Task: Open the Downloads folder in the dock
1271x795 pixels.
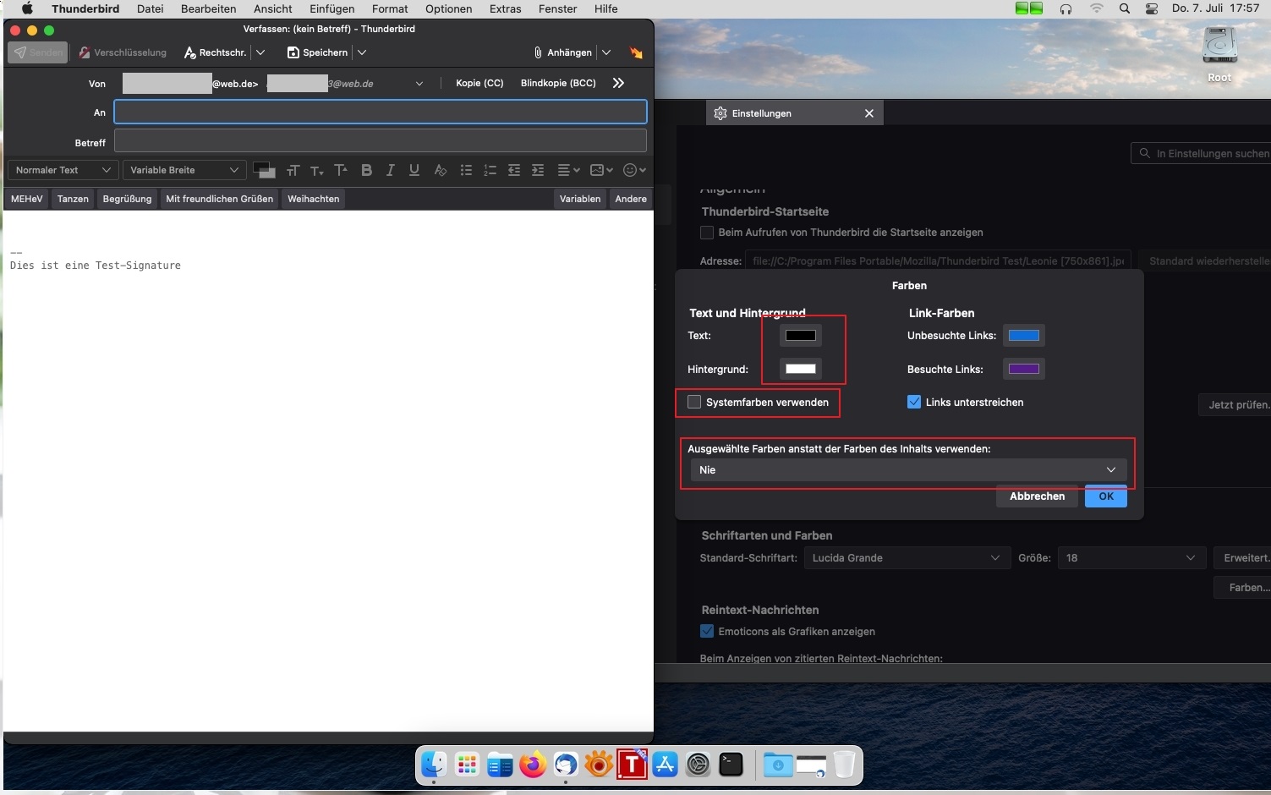Action: point(778,765)
